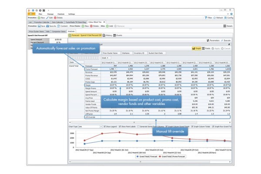Switch to TaylorMade TM Stand Bag tab
Image resolution: width=261 pixels, height=174 pixels.
click(x=76, y=22)
